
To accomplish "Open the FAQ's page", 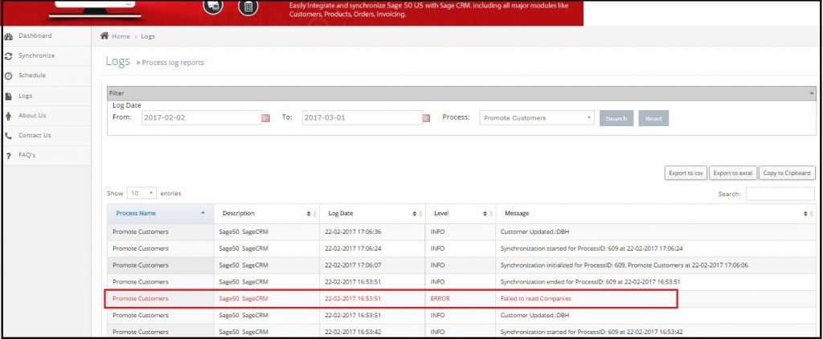I will coord(27,155).
